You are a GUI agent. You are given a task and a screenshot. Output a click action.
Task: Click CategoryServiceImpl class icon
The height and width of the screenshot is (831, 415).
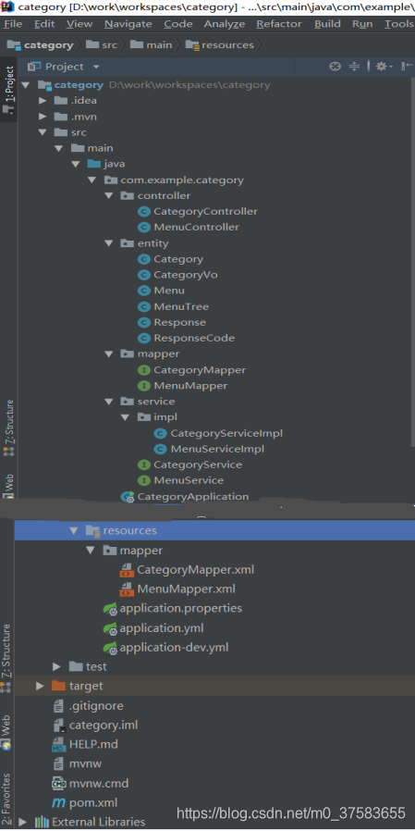pos(160,433)
